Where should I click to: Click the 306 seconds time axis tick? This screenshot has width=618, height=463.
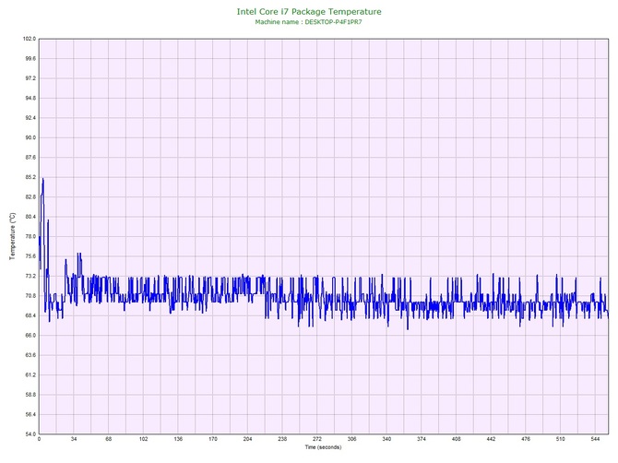352,439
